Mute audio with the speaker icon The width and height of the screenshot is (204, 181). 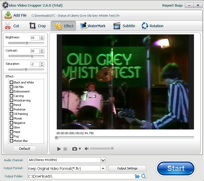pyautogui.click(x=87, y=148)
